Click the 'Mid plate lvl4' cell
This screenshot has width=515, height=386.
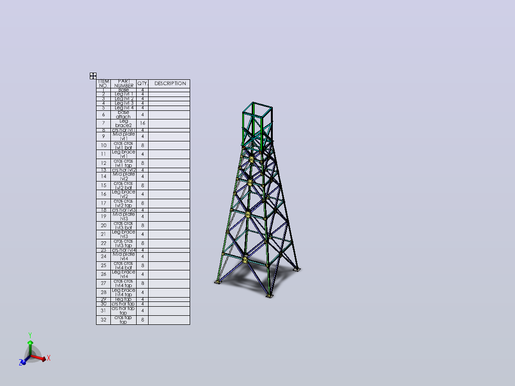(123, 257)
